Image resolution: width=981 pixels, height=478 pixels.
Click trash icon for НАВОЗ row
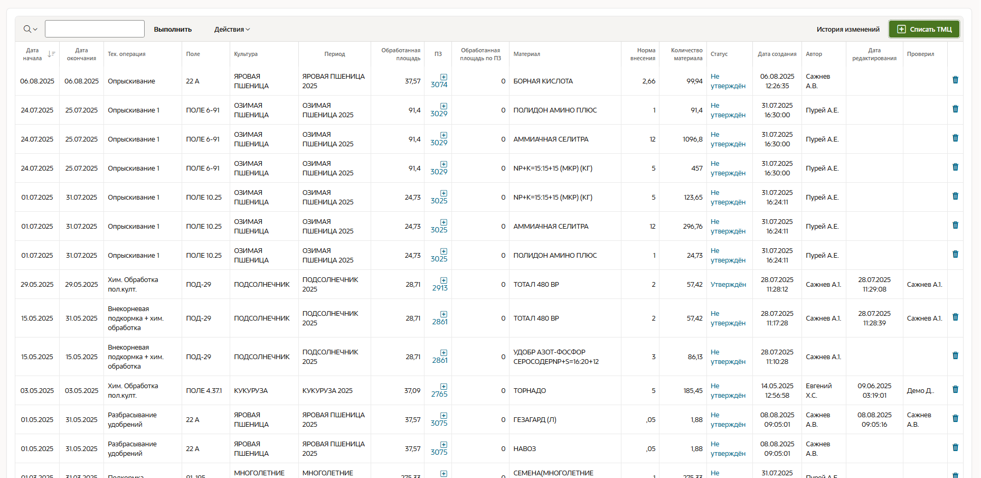(x=955, y=447)
